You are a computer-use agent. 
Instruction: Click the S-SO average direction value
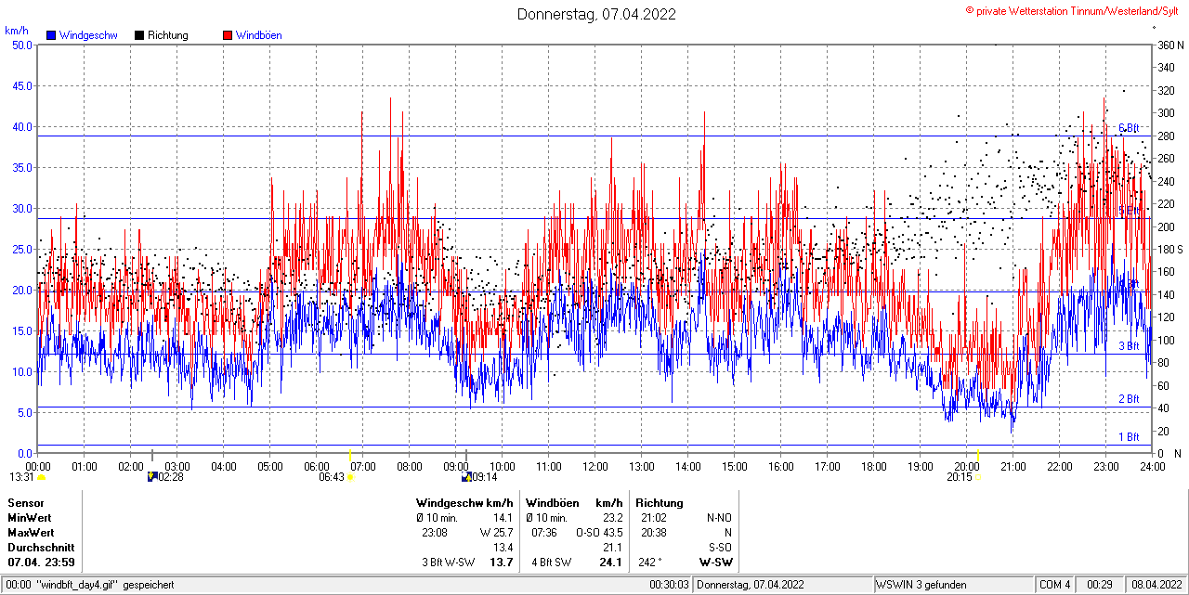click(x=721, y=548)
